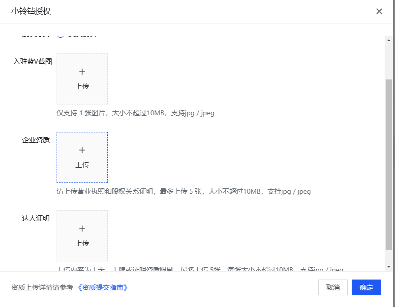Click the plus icon in 达人证明 upload box

coord(82,228)
